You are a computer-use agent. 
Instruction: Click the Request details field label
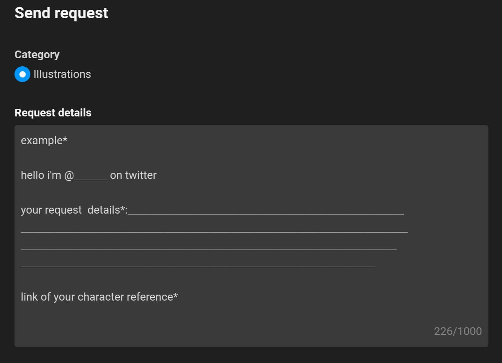53,113
